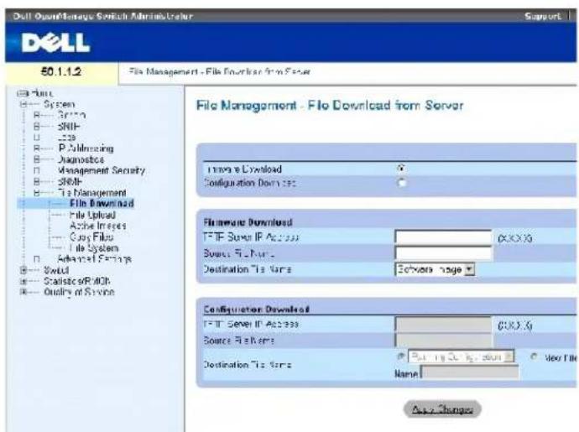Expand the Advanced Settings node
579x432 pixels.
[37, 259]
